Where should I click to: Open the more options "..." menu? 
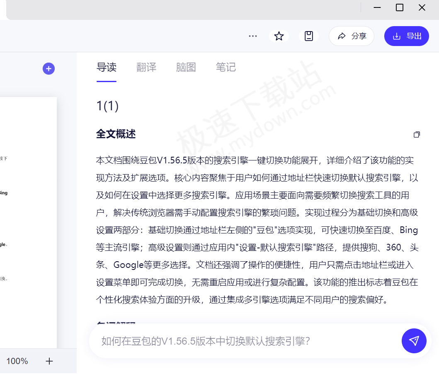click(253, 36)
